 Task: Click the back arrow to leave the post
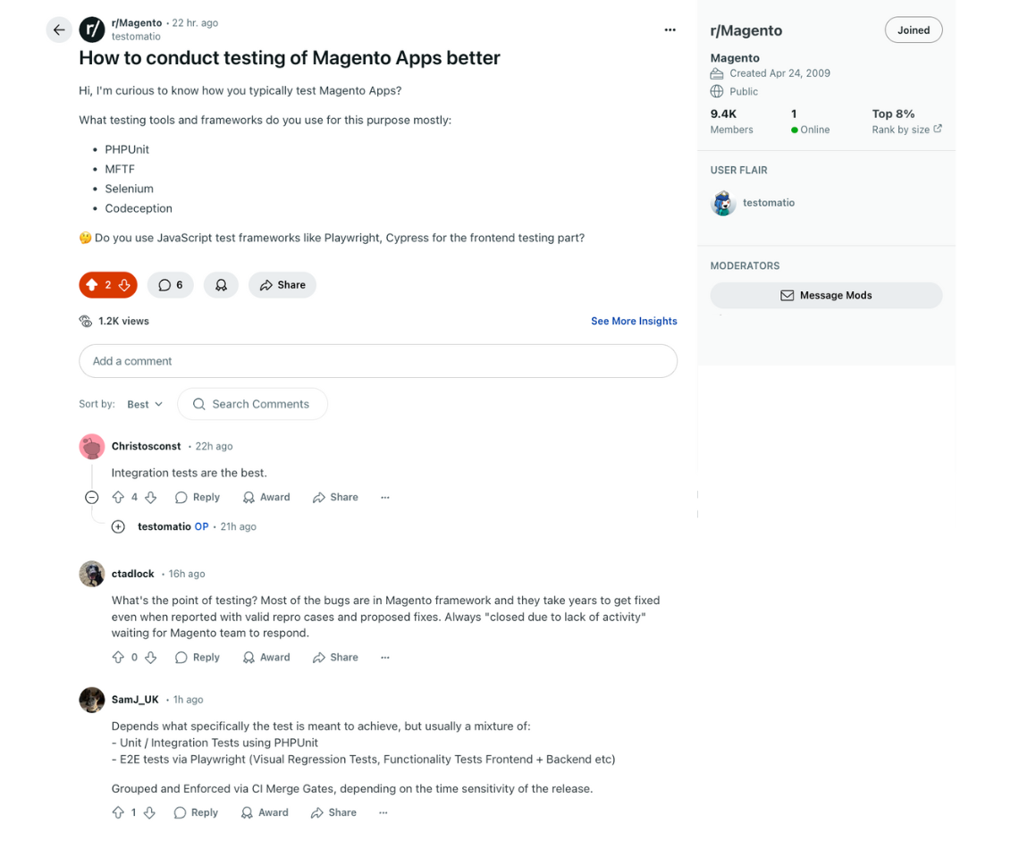[x=59, y=29]
